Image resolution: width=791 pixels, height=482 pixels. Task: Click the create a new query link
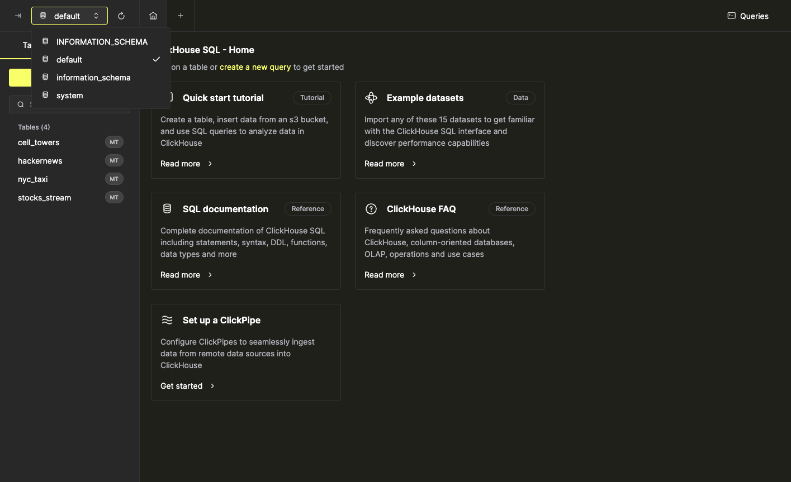[x=255, y=67]
